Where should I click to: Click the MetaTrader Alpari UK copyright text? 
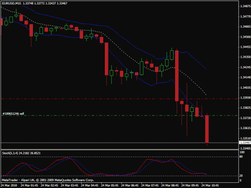click(x=48, y=180)
